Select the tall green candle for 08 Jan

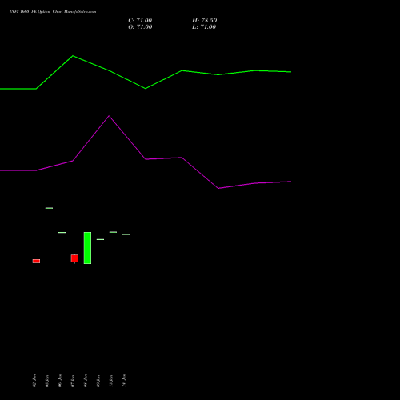click(x=87, y=248)
